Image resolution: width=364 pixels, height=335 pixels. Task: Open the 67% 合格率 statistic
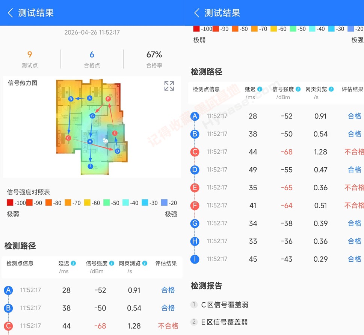click(154, 59)
